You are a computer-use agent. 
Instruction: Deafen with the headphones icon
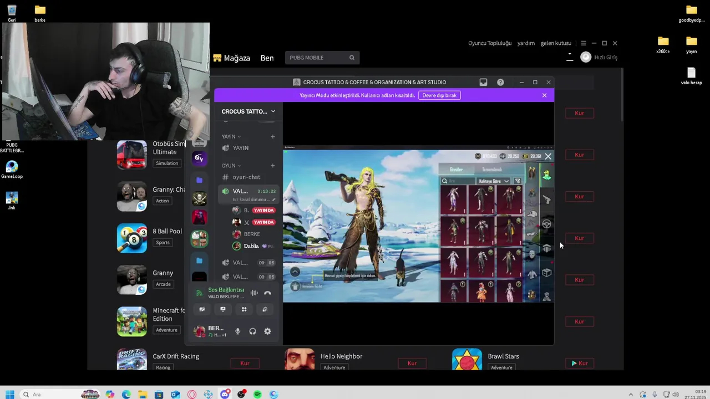(252, 331)
